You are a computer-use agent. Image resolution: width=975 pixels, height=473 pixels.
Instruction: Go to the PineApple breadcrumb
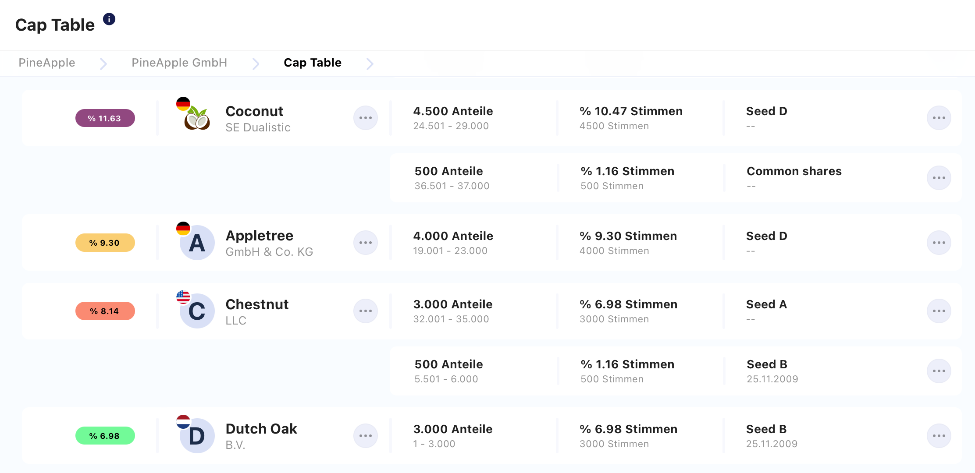click(x=47, y=63)
